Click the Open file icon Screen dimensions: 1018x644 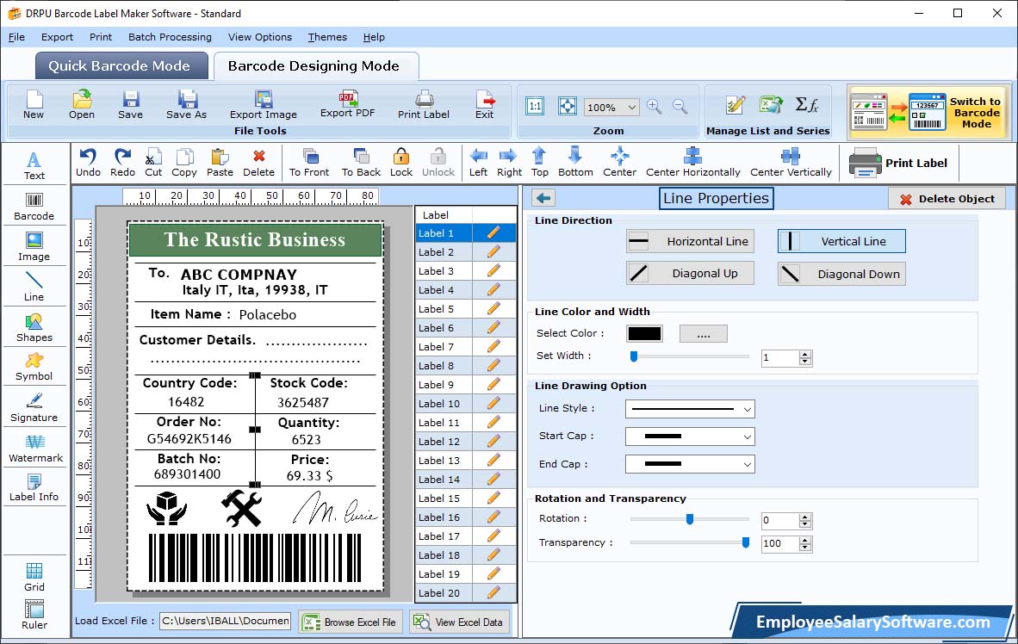pos(82,104)
